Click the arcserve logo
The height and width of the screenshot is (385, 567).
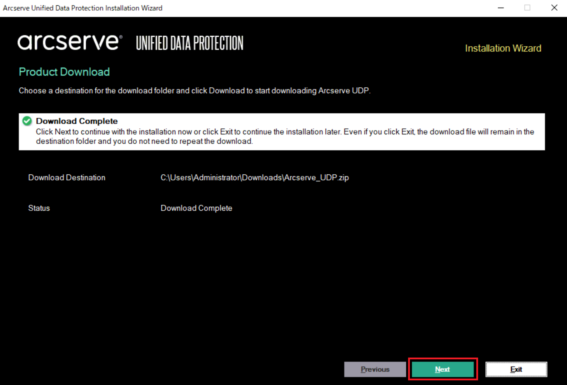(70, 42)
